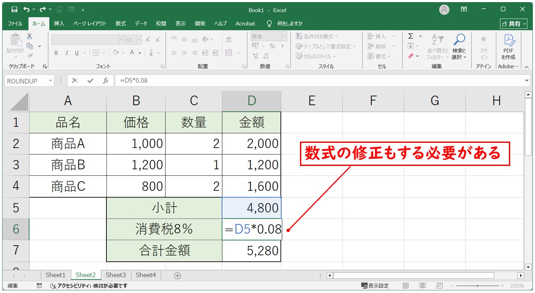Redo the last undone action
535x293 pixels.
point(43,9)
